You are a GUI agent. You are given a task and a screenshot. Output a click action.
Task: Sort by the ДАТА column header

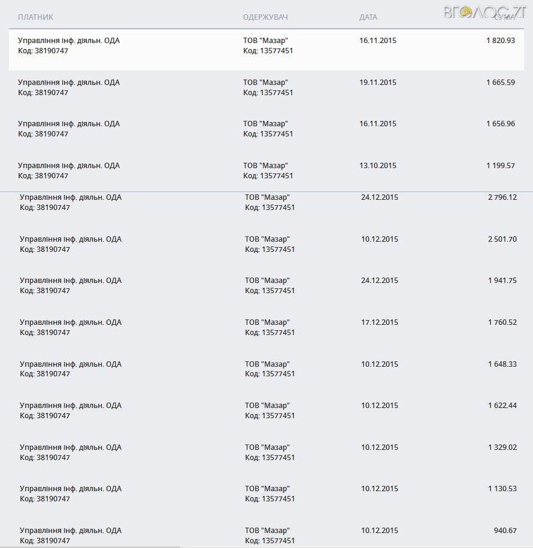click(368, 17)
